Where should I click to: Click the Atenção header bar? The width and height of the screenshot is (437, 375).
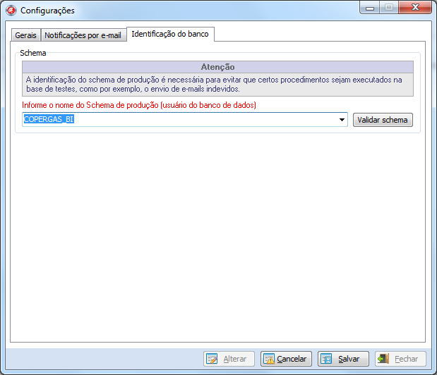(x=217, y=67)
